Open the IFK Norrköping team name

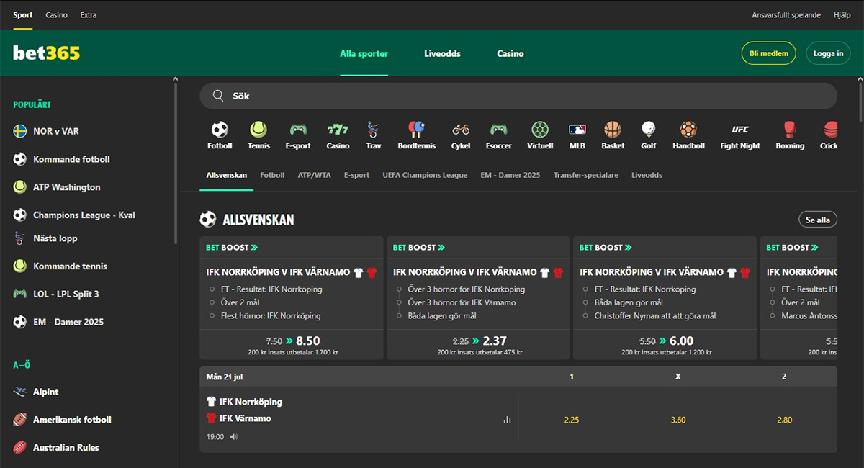click(251, 402)
